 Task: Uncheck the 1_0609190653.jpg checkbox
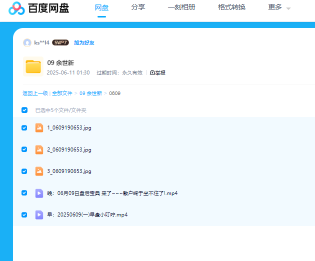pos(24,127)
